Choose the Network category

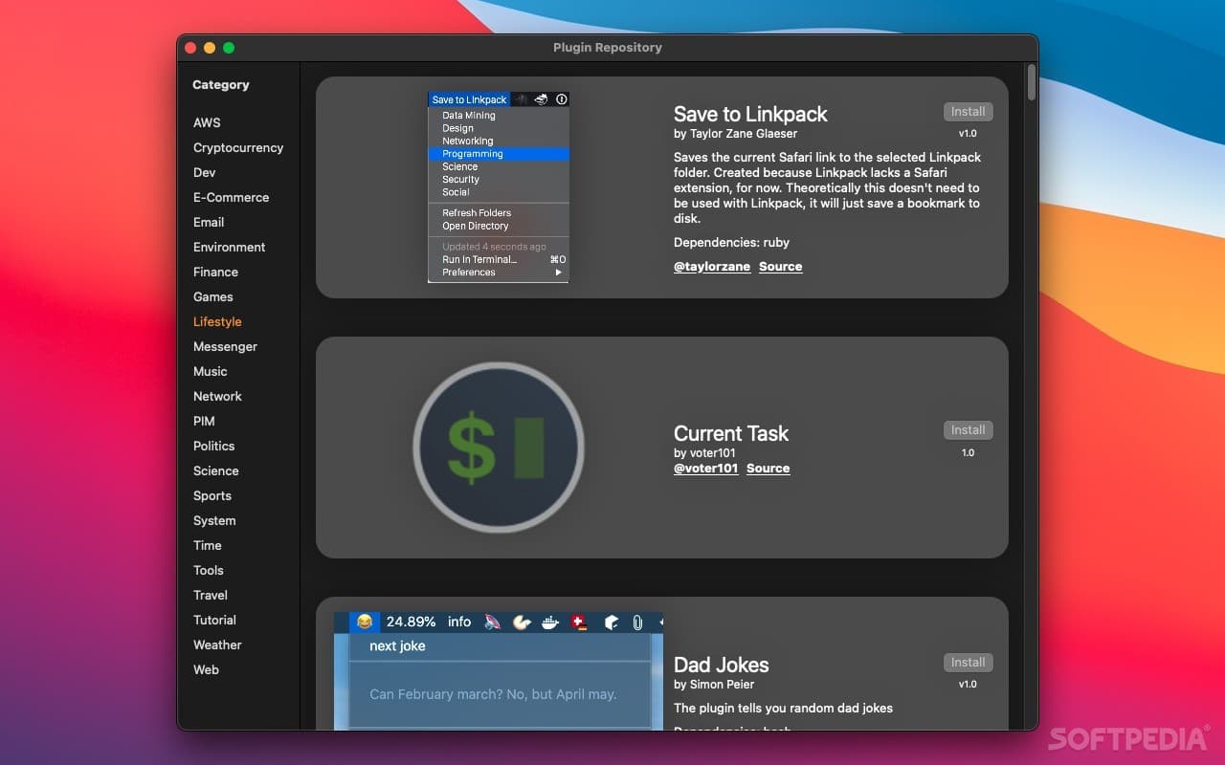click(x=217, y=396)
